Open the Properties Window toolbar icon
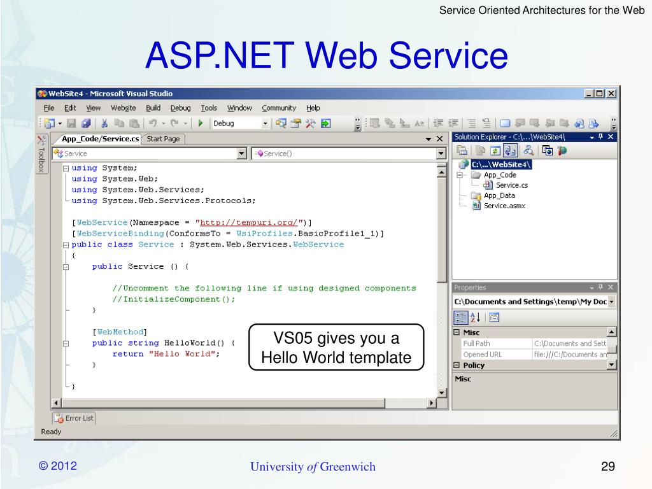Image resolution: width=652 pixels, height=489 pixels. 295,124
